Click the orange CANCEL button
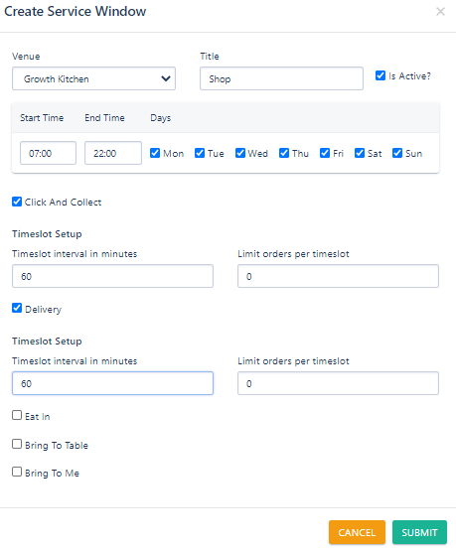This screenshot has width=456, height=549. [x=357, y=532]
